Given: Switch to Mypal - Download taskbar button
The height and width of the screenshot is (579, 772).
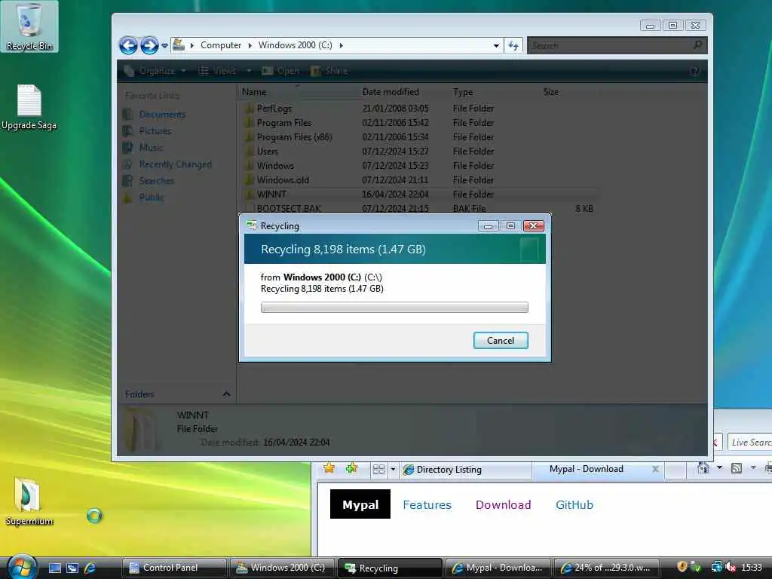Looking at the screenshot, I should coord(498,568).
